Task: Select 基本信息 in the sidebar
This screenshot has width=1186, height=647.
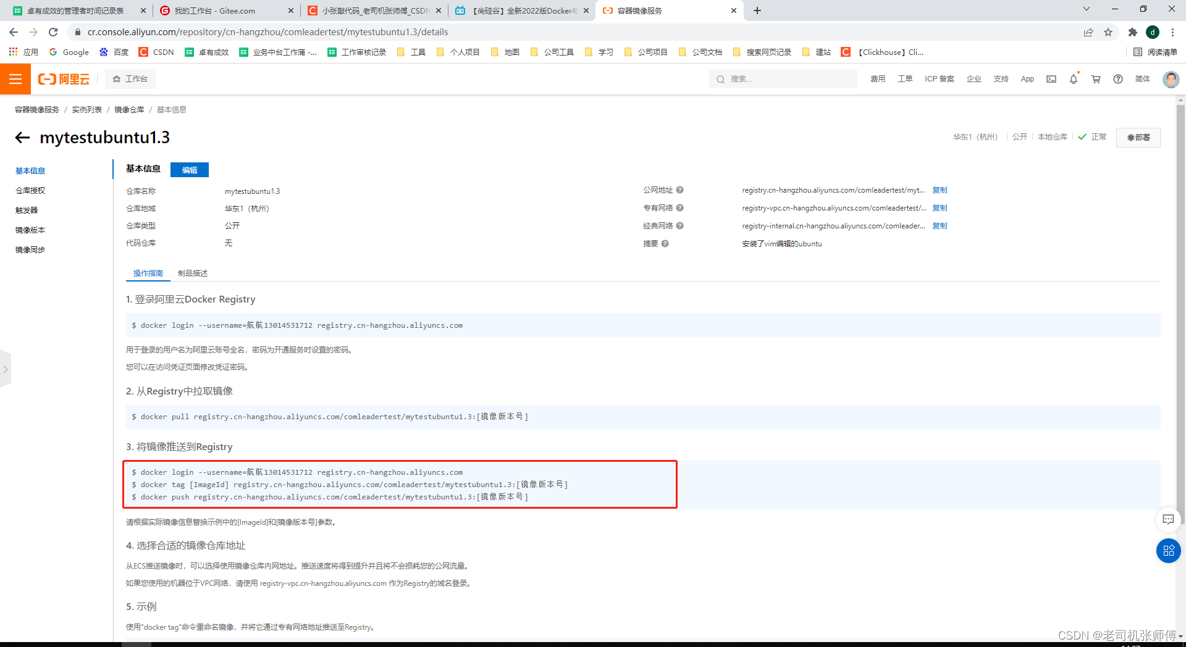Action: (30, 171)
